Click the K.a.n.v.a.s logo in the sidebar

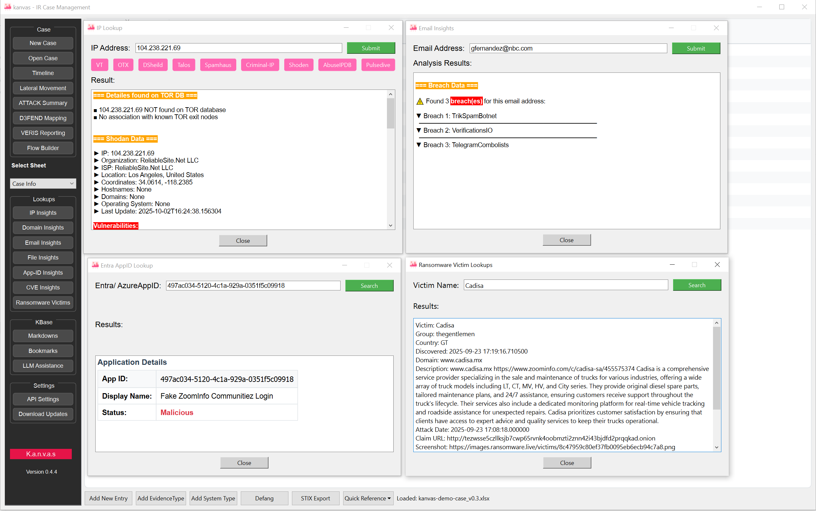[41, 454]
